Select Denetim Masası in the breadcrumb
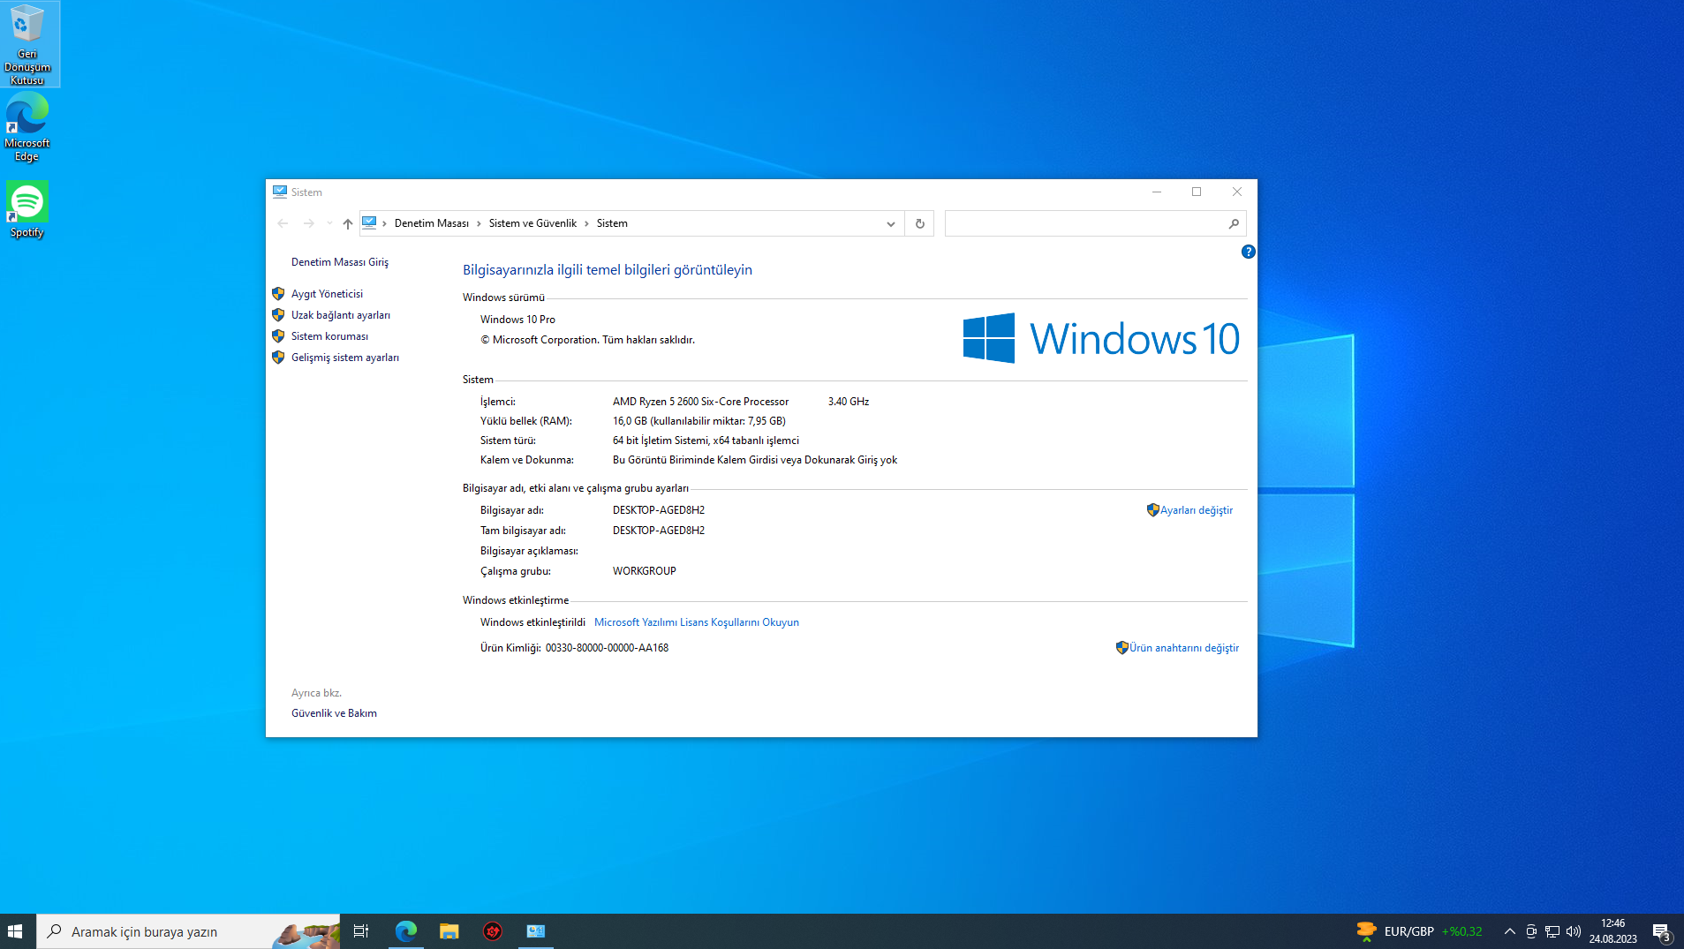This screenshot has height=949, width=1684. (432, 223)
